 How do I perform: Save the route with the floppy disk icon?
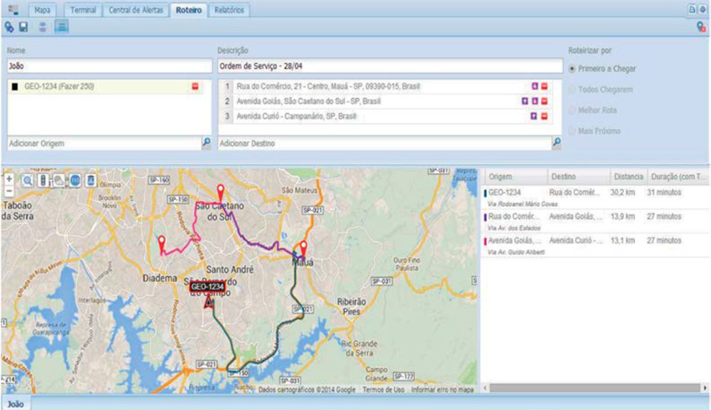point(23,28)
